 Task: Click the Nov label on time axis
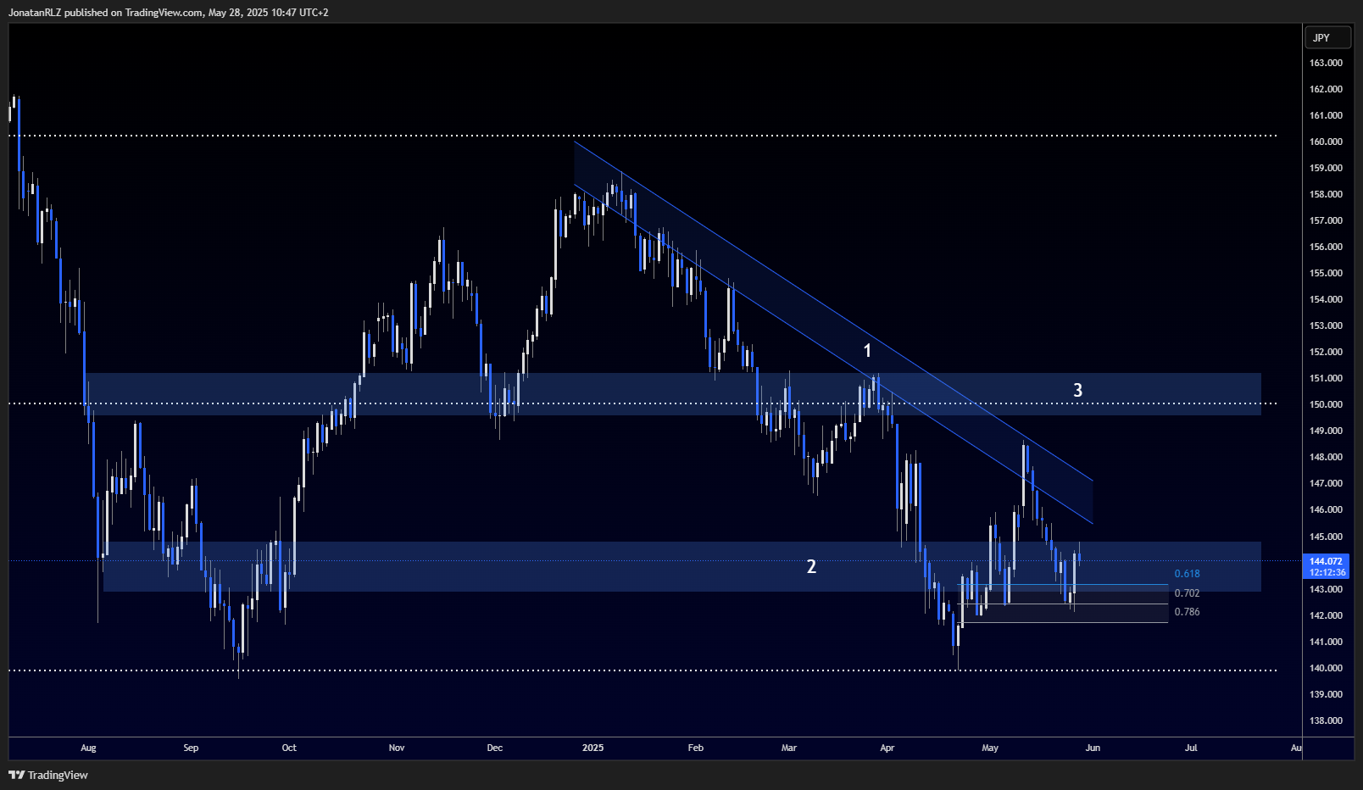397,748
